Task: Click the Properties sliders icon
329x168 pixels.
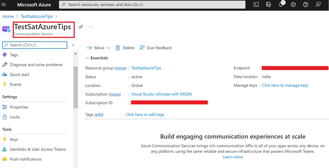Action: click(x=4, y=107)
